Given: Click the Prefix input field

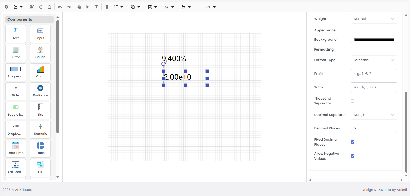Looking at the screenshot, I should click(x=374, y=74).
